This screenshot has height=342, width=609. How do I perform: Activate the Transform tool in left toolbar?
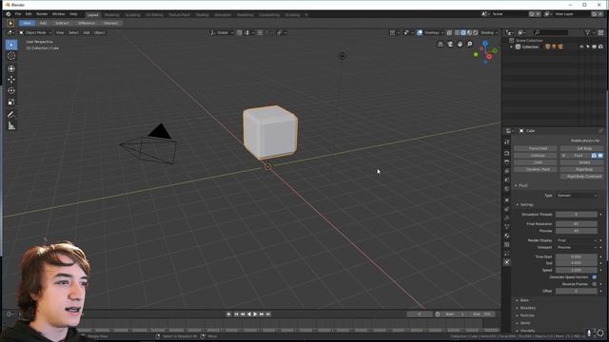click(11, 68)
